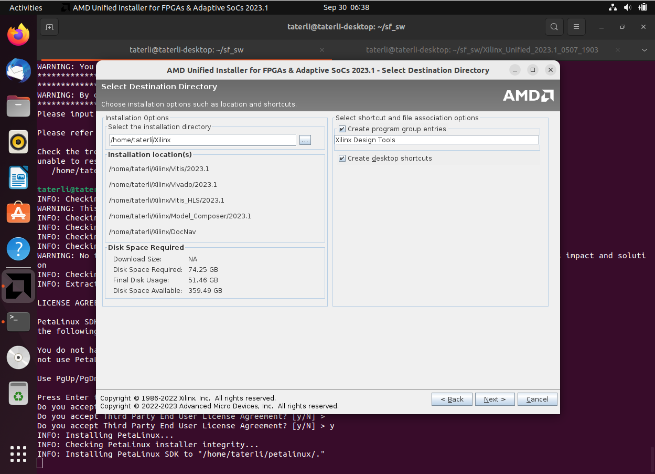Click the AMD installer dock icon
Image resolution: width=655 pixels, height=474 pixels.
tap(18, 286)
